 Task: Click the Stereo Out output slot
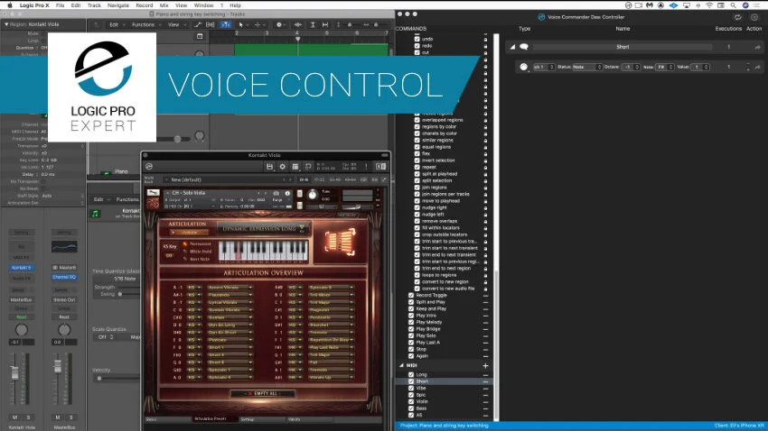point(64,299)
